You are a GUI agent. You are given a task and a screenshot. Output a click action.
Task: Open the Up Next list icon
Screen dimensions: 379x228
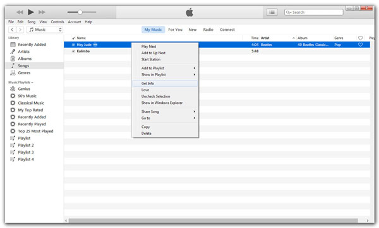[x=272, y=13]
